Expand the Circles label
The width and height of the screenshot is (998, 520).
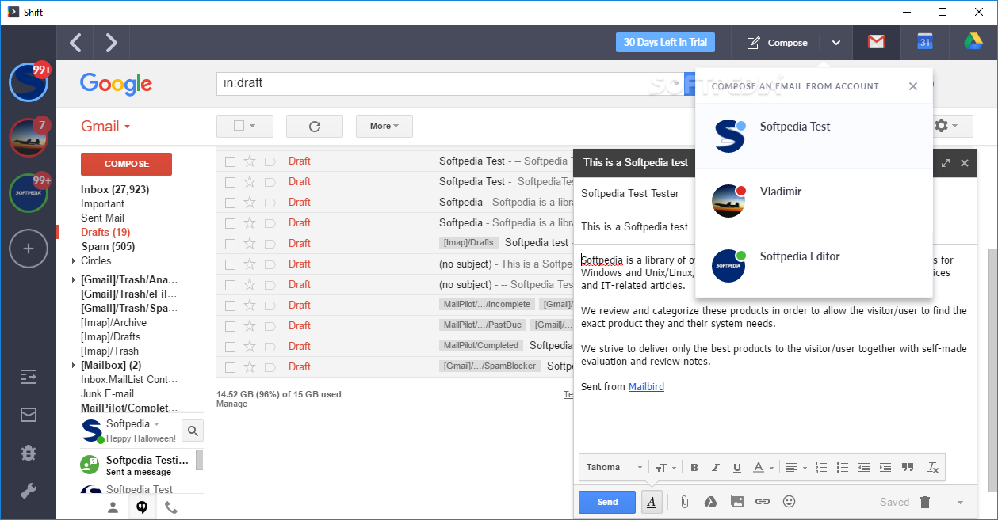(74, 260)
